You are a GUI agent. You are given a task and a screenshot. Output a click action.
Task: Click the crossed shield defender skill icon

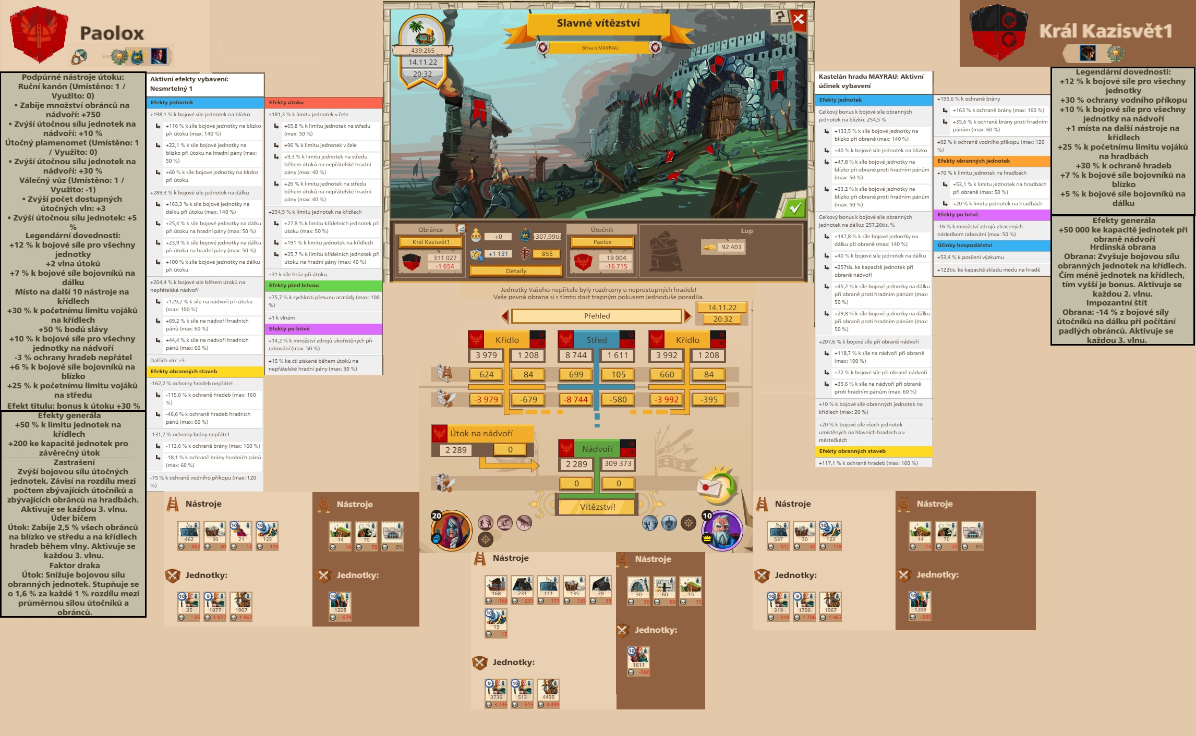pos(670,523)
